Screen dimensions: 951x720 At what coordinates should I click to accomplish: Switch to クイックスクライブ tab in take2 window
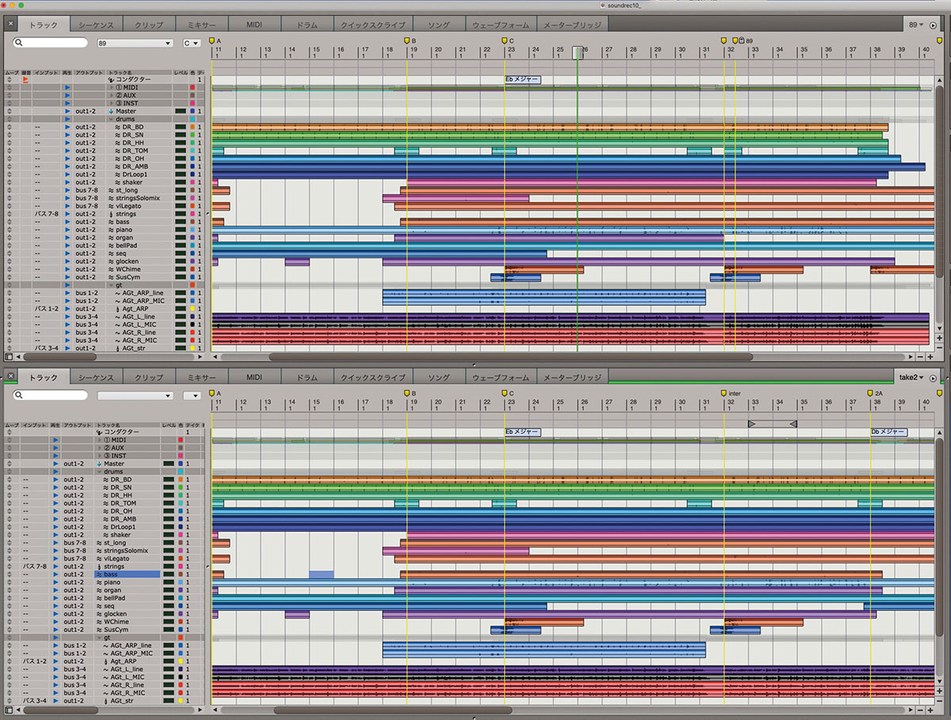373,377
